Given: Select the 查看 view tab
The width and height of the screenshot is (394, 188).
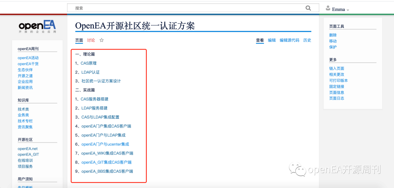Looking at the screenshot, I should point(260,40).
